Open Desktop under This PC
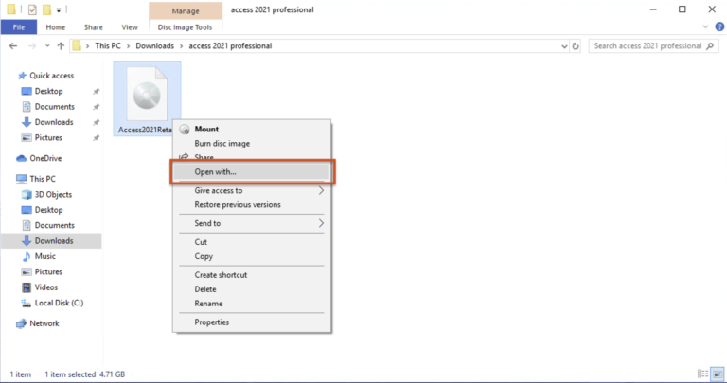Image resolution: width=727 pixels, height=383 pixels. [48, 210]
